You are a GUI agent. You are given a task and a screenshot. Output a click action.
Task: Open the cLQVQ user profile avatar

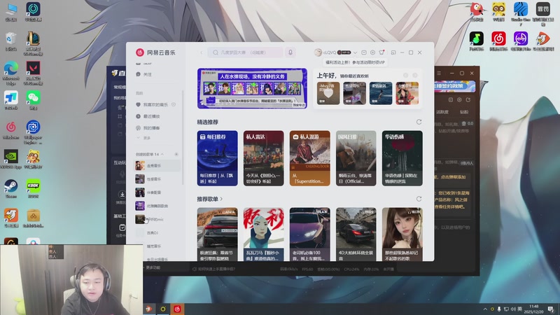coord(318,52)
